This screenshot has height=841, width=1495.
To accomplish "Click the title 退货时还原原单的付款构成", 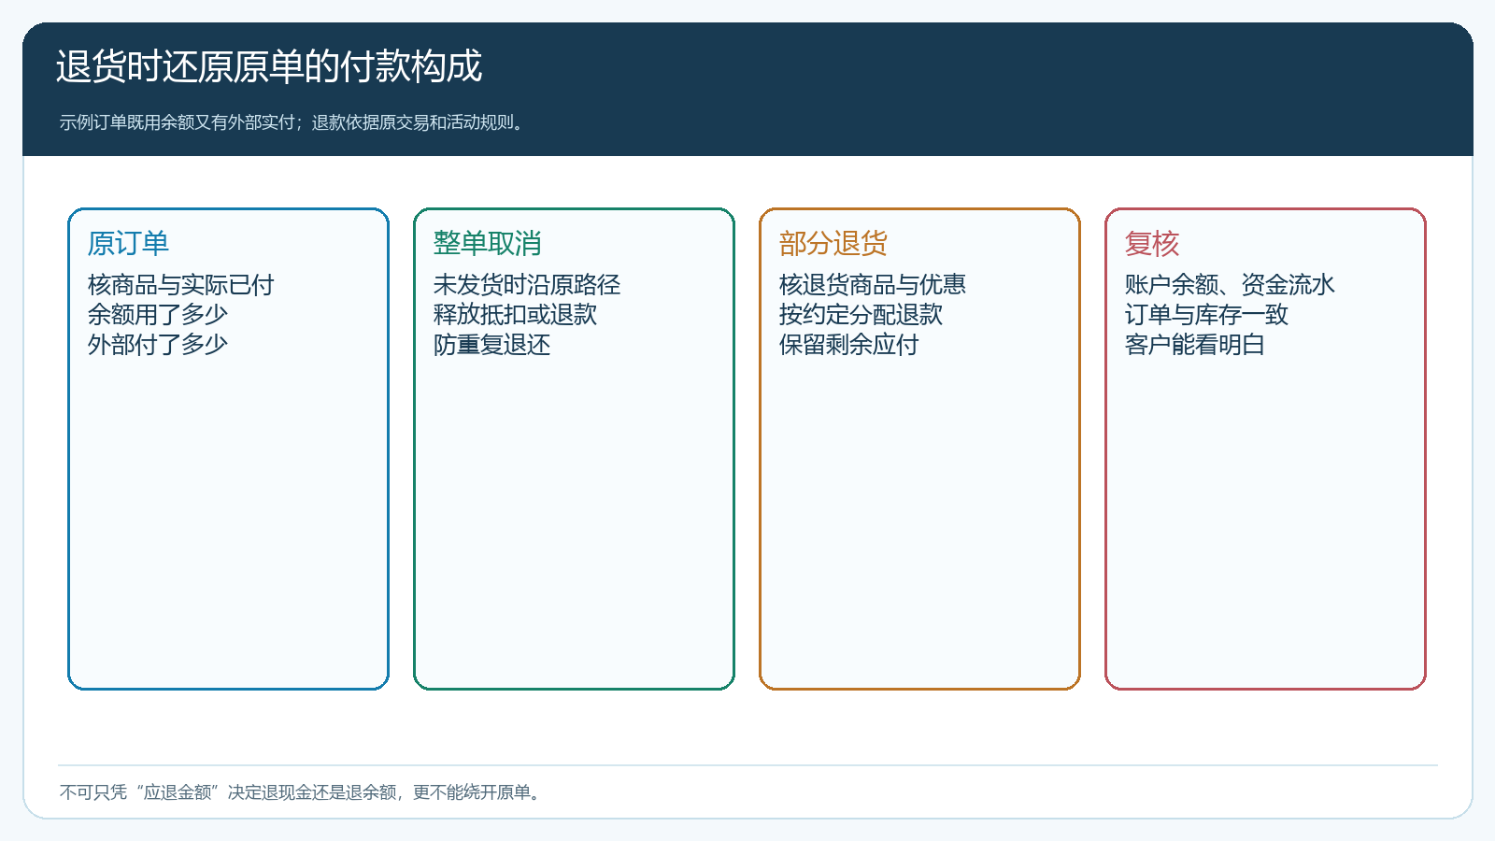I will (269, 66).
